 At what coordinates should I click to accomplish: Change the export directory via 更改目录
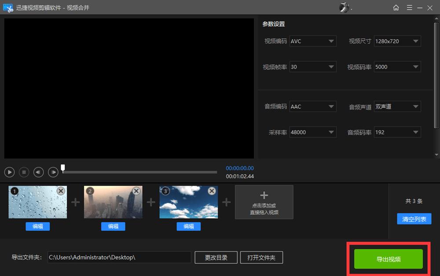click(216, 257)
